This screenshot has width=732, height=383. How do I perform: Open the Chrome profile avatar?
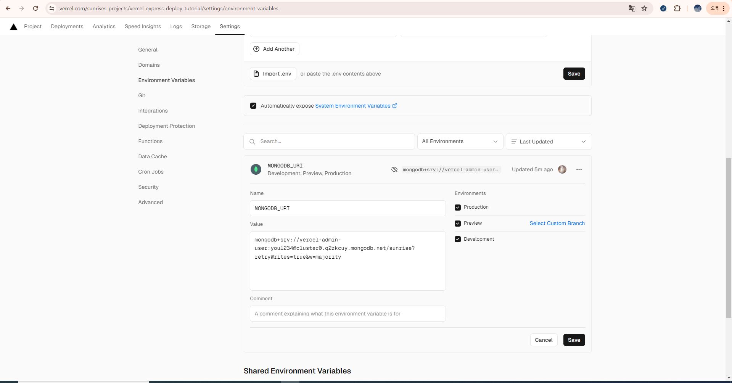pos(698,8)
